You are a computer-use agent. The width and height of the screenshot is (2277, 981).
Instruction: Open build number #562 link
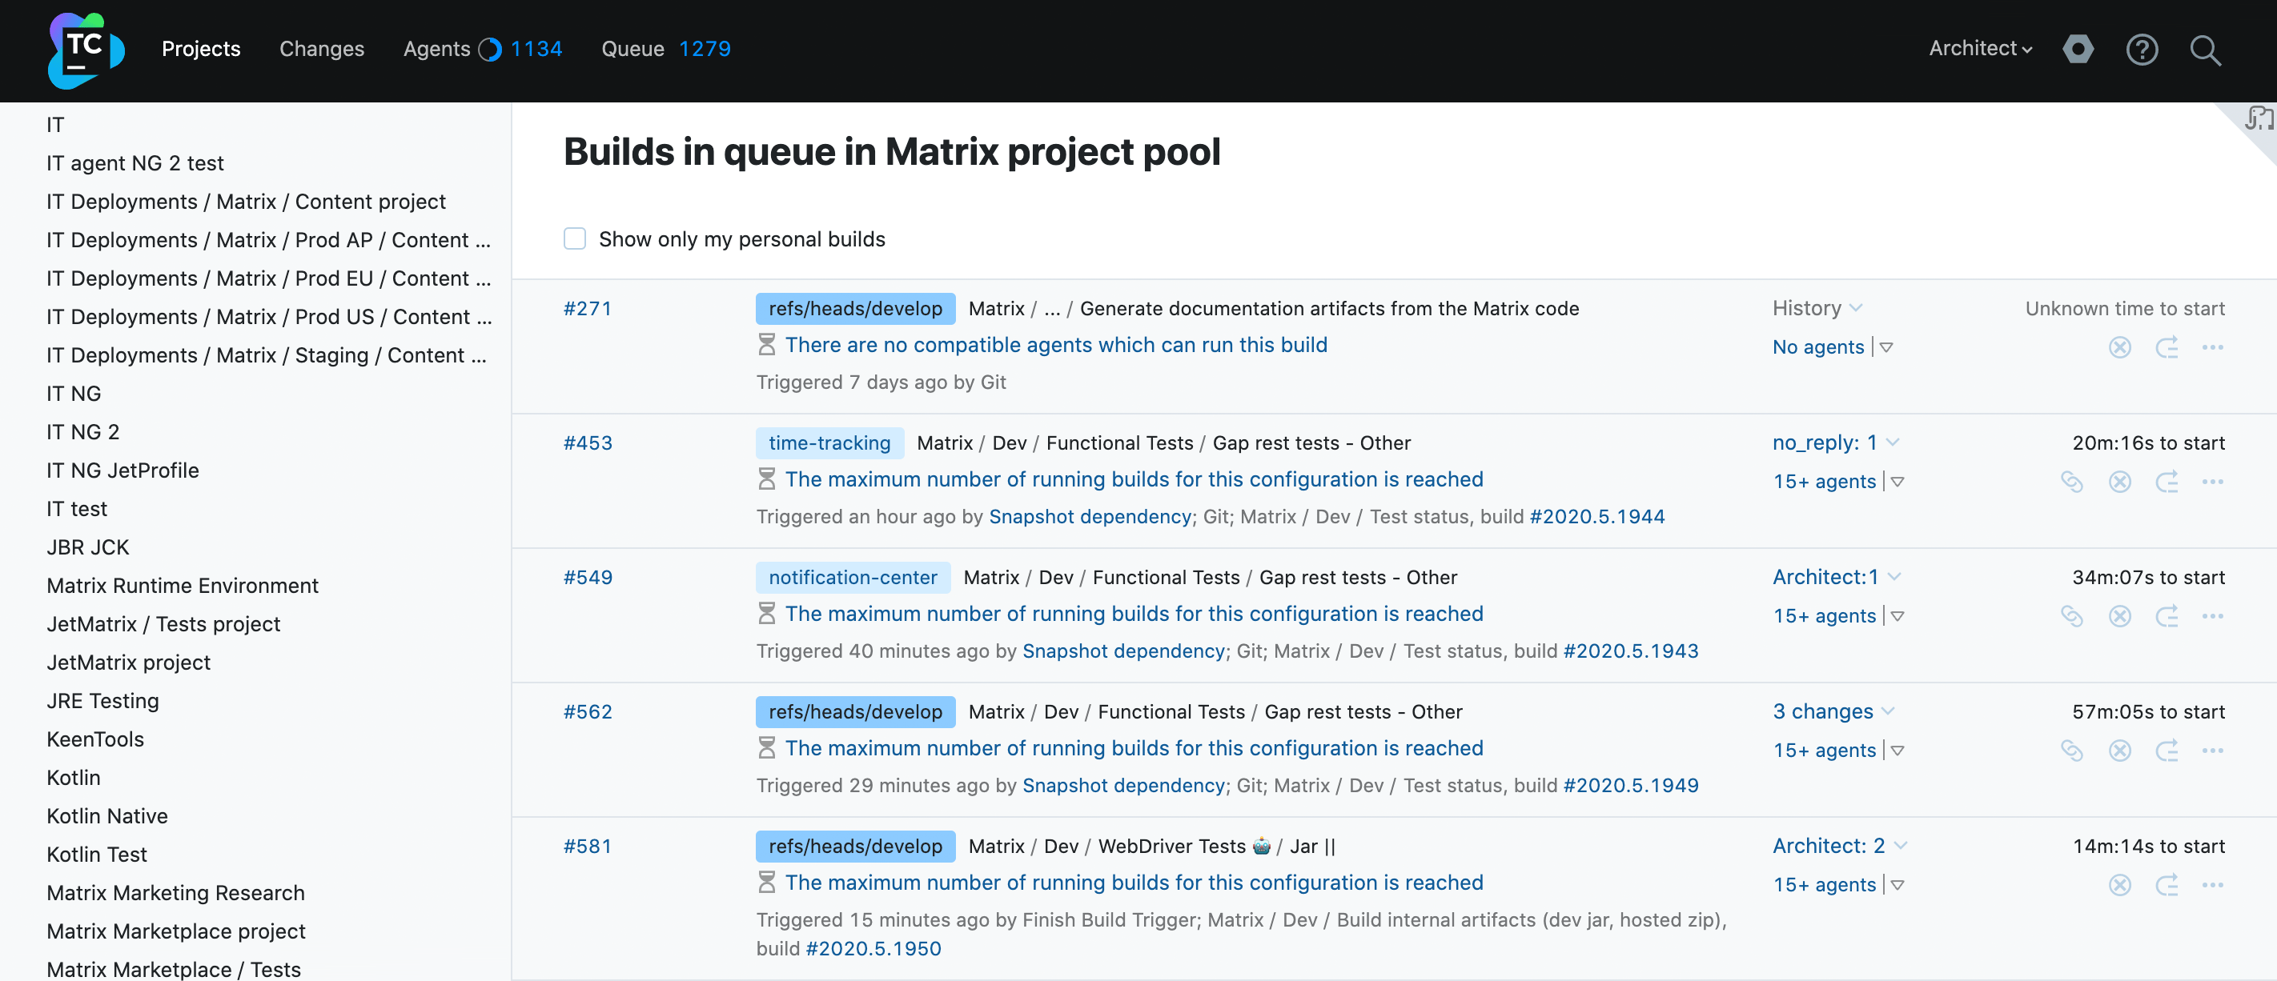[587, 711]
